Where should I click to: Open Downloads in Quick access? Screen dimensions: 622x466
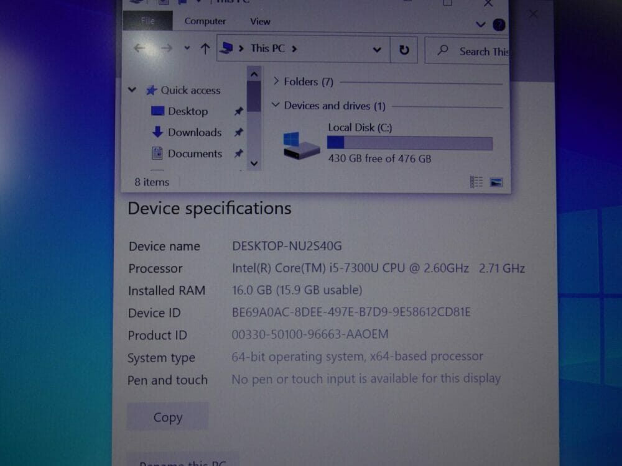click(195, 132)
